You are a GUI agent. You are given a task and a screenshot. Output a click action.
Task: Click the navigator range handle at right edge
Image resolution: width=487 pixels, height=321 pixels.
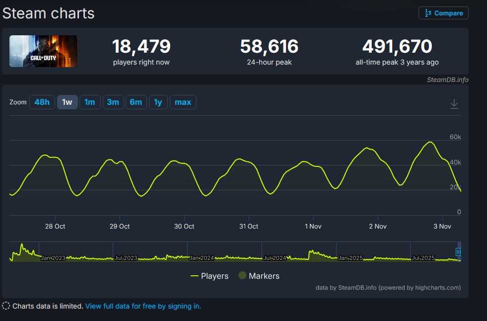coord(458,252)
